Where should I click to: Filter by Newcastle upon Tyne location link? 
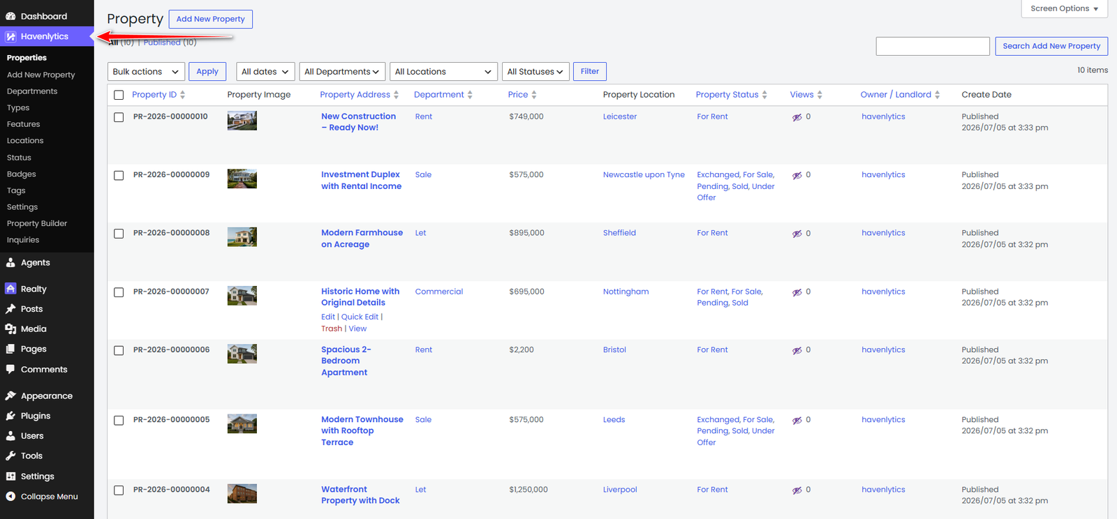644,175
